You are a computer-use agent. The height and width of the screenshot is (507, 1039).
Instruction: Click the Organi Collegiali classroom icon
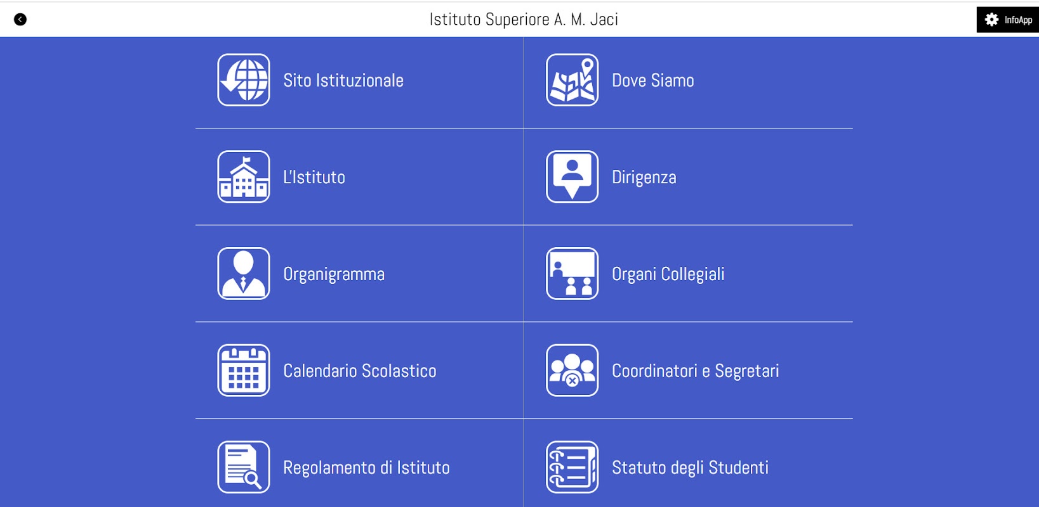pyautogui.click(x=572, y=274)
